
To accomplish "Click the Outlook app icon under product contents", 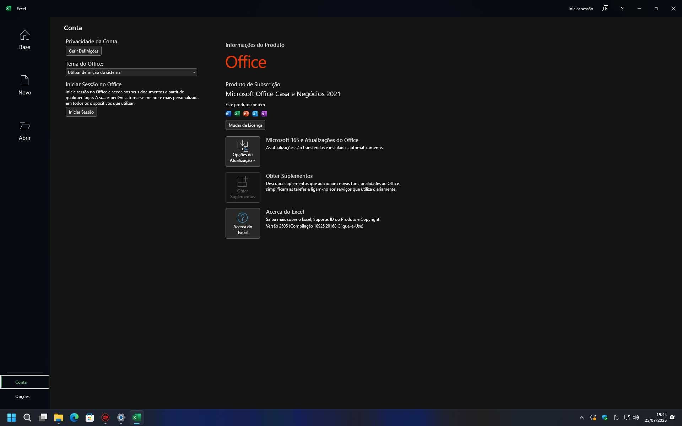I will coord(255,114).
